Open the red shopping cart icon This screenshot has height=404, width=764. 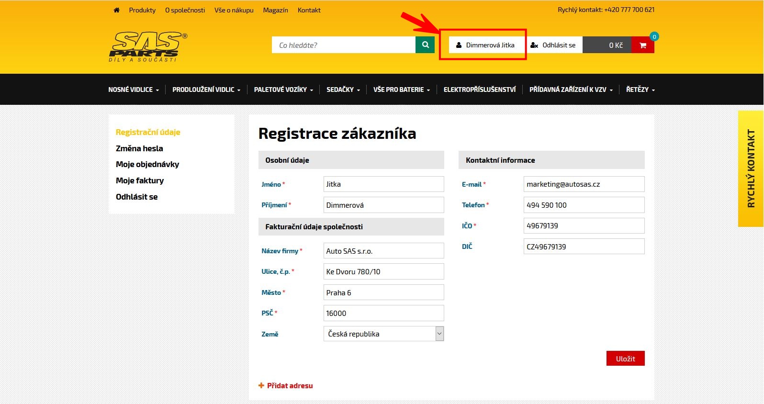[643, 45]
